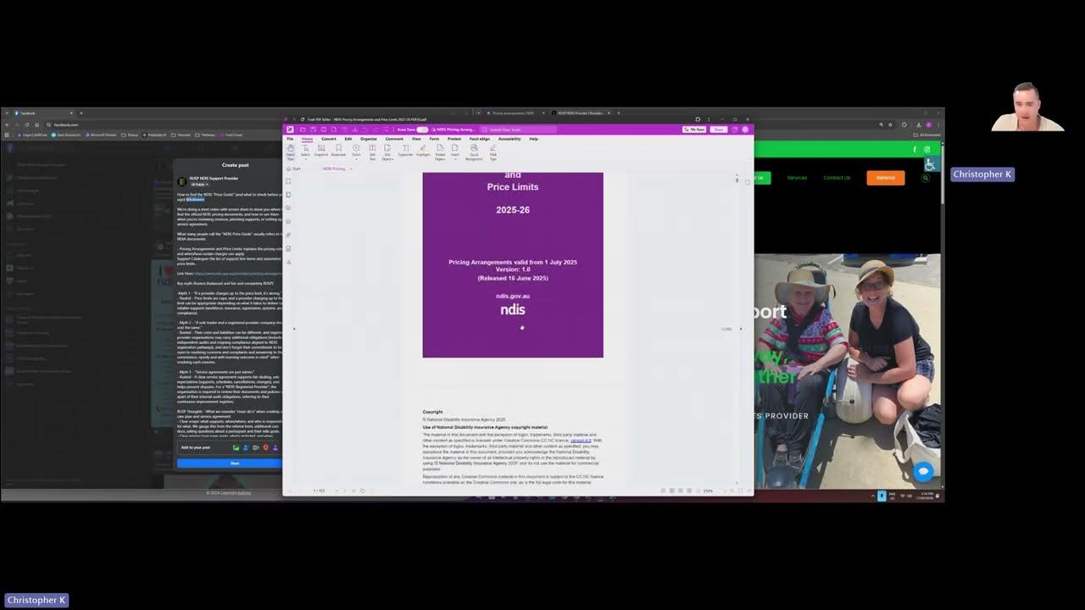
Task: Select the Hand Tool in Foxit ribbon
Action: coord(290,151)
